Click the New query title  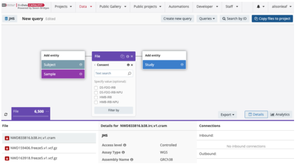[33, 19]
